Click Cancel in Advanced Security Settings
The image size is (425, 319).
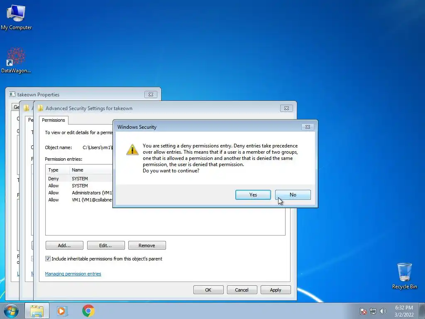point(242,290)
